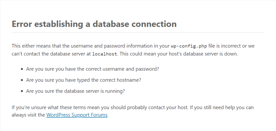This screenshot has height=131, width=276.
Task: Click the horizontal divider line under the heading
Action: (138, 33)
